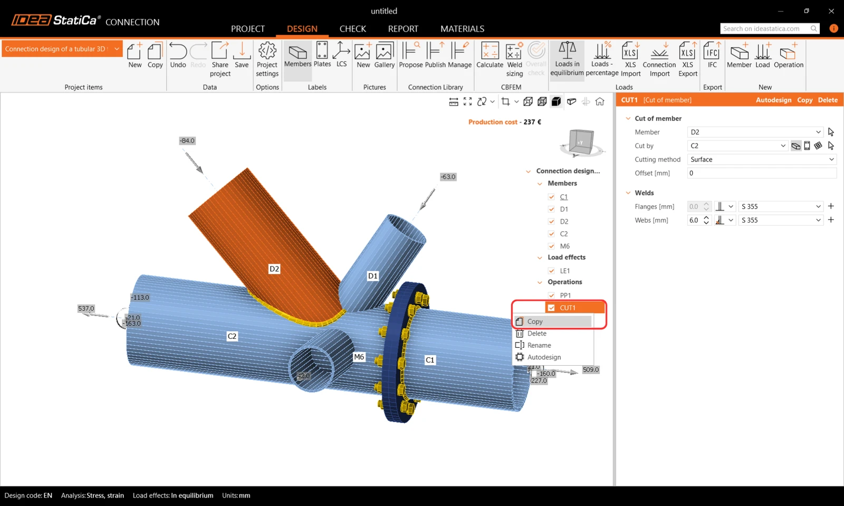Click Autodesign in the CUT1 header
The height and width of the screenshot is (506, 844).
click(773, 100)
